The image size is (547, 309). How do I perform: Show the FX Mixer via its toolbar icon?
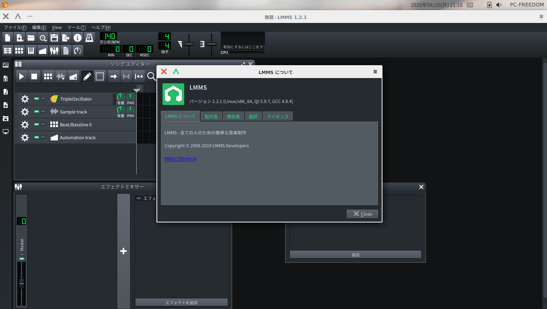pos(54,50)
